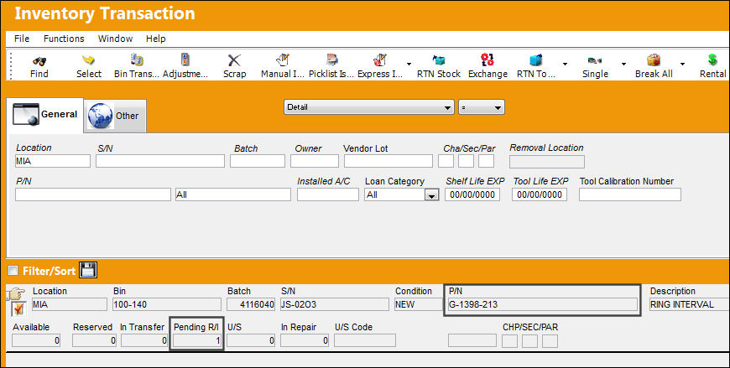
Task: Click the U/S Code field
Action: (x=364, y=340)
